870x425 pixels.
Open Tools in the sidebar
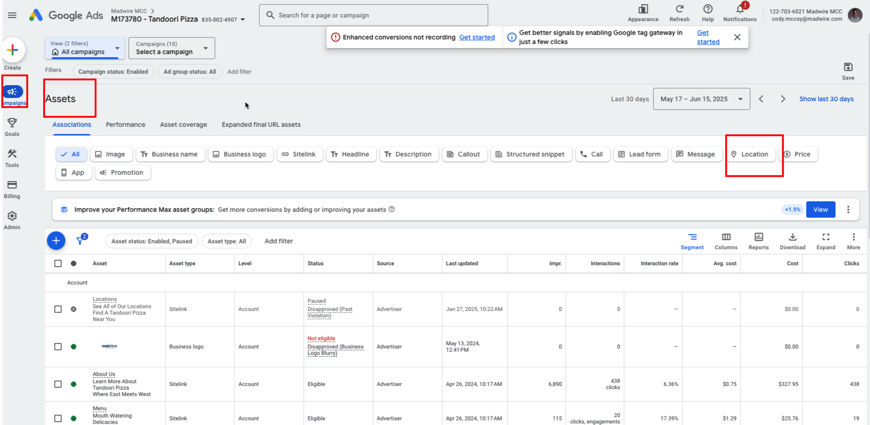click(x=12, y=158)
